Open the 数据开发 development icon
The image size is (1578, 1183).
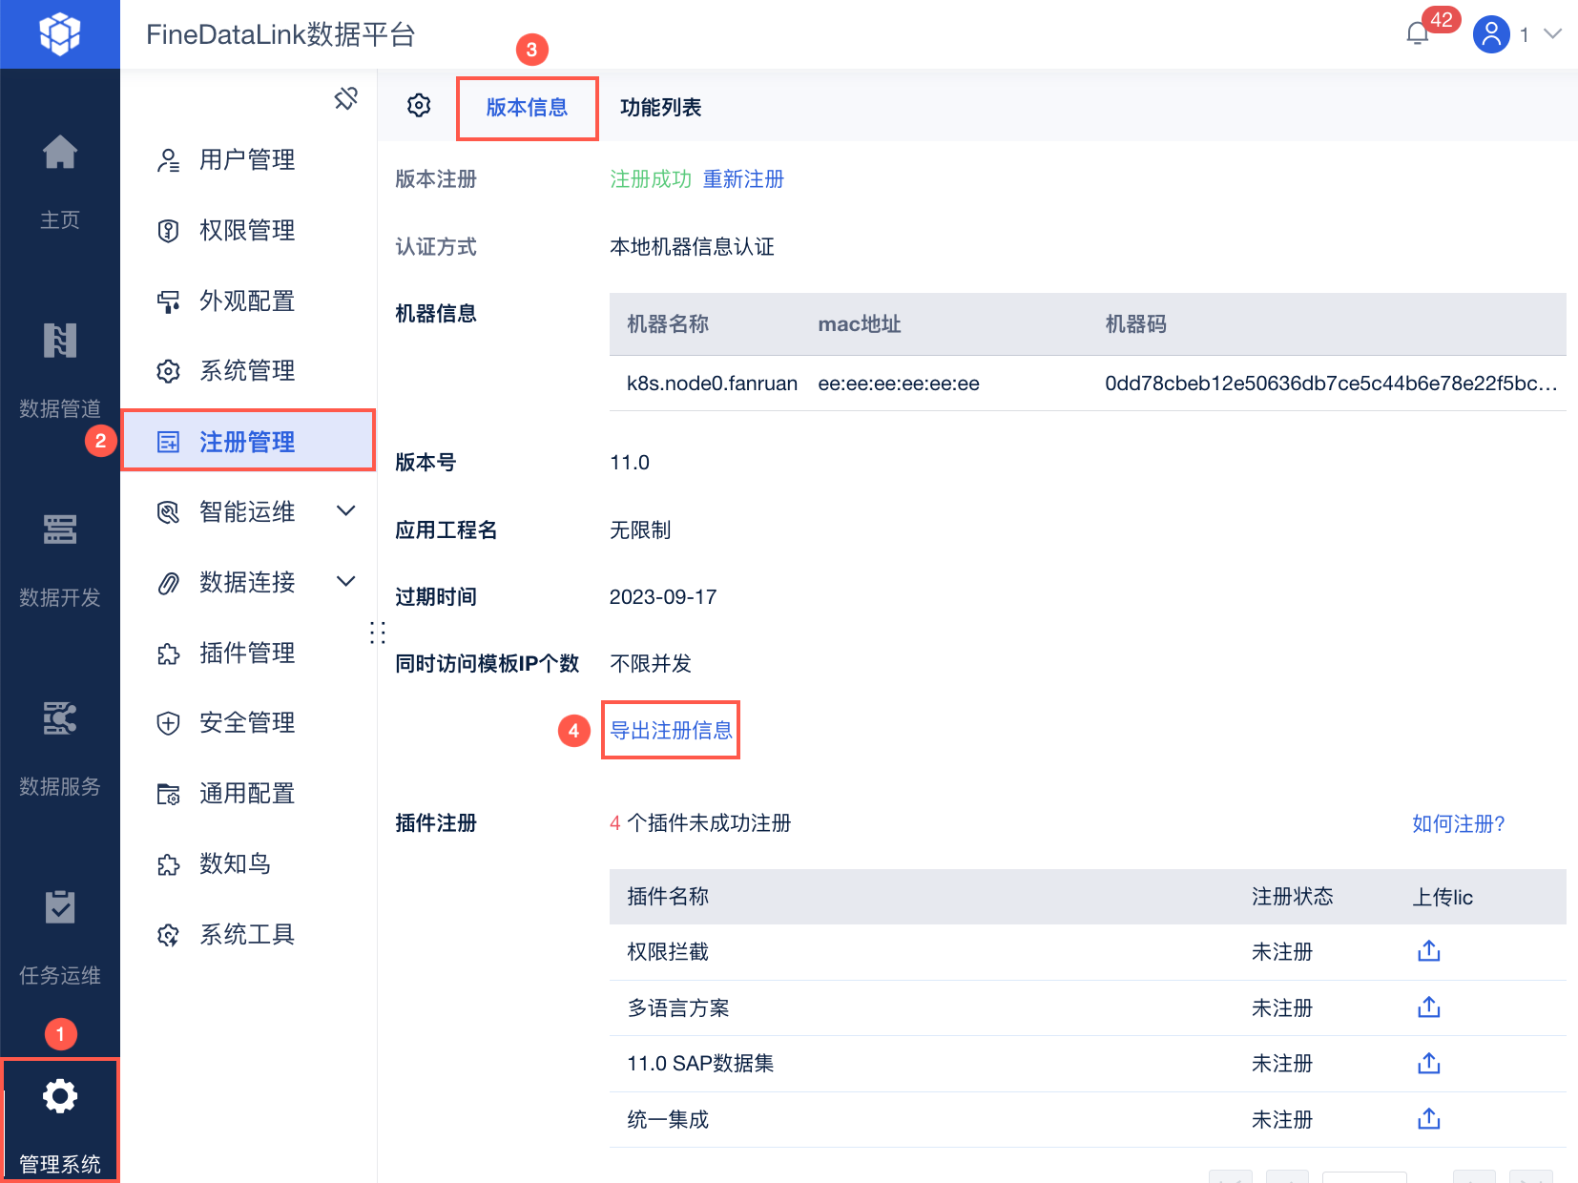[59, 529]
